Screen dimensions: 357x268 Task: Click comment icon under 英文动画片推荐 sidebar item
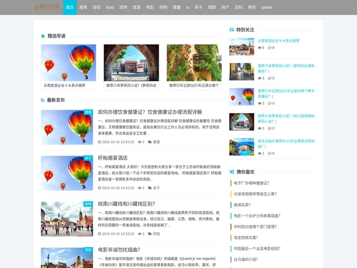click(270, 153)
